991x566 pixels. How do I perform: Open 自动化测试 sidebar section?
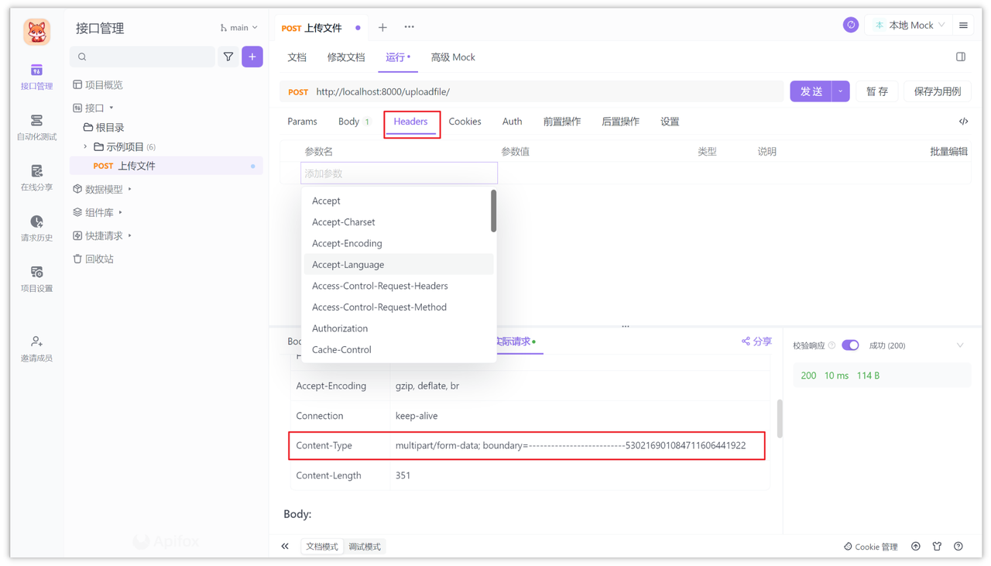[36, 128]
